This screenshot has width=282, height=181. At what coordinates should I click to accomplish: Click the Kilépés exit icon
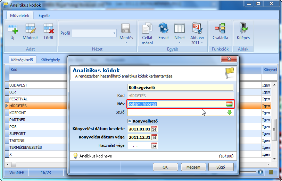tap(243, 28)
